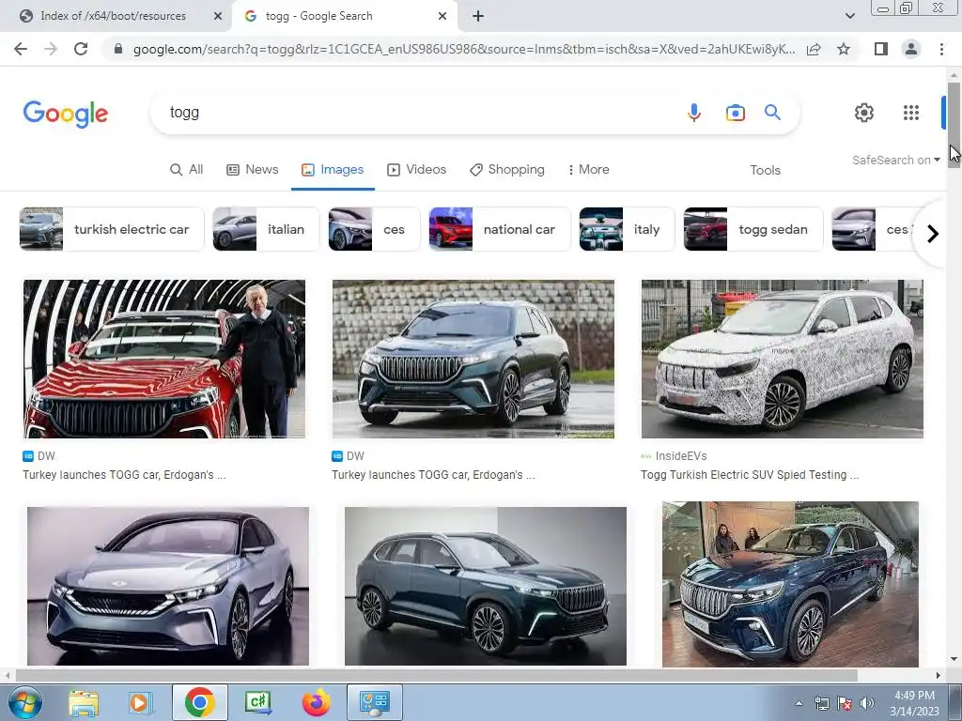Select the Images tab
Image resolution: width=962 pixels, height=721 pixels.
[x=333, y=170]
